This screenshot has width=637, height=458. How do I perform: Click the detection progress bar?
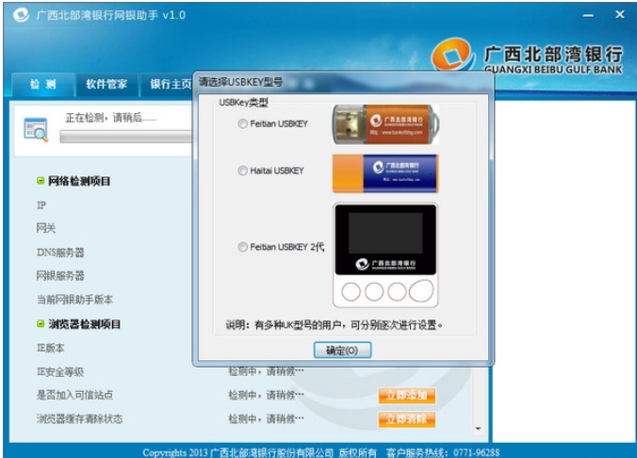tap(126, 137)
